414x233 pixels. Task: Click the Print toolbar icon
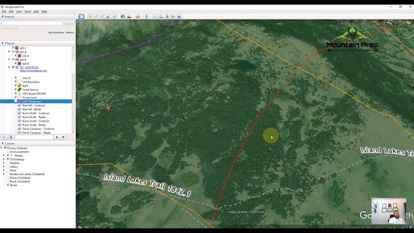pyautogui.click(x=161, y=17)
